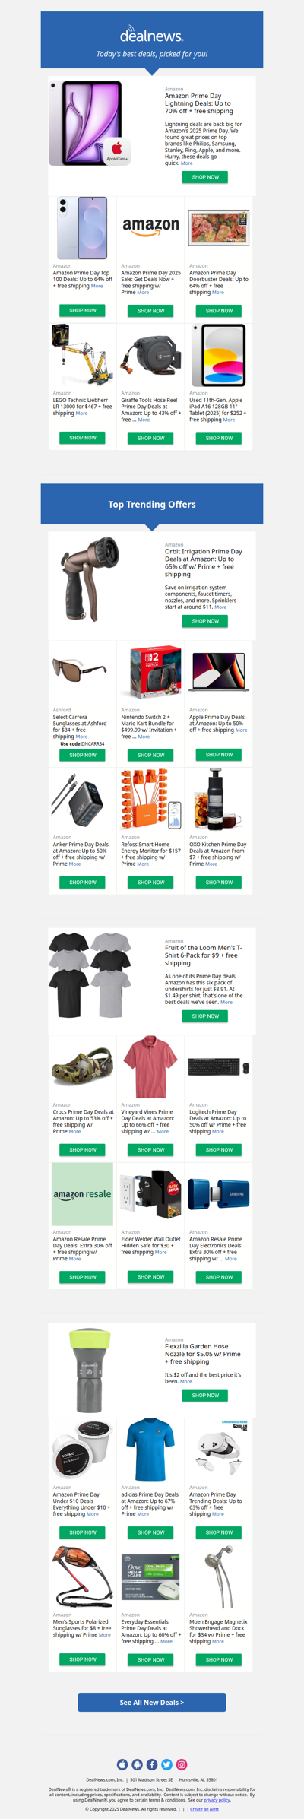
Task: Click Shop Now under Nintendo Switch 2 bundle
Action: (151, 755)
